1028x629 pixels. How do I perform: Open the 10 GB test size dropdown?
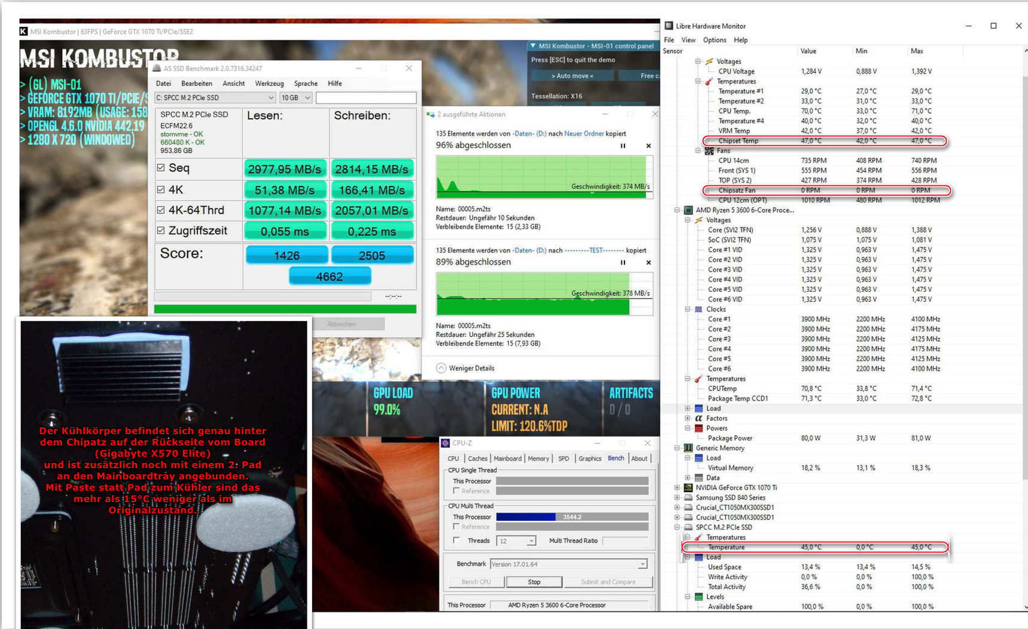click(296, 97)
